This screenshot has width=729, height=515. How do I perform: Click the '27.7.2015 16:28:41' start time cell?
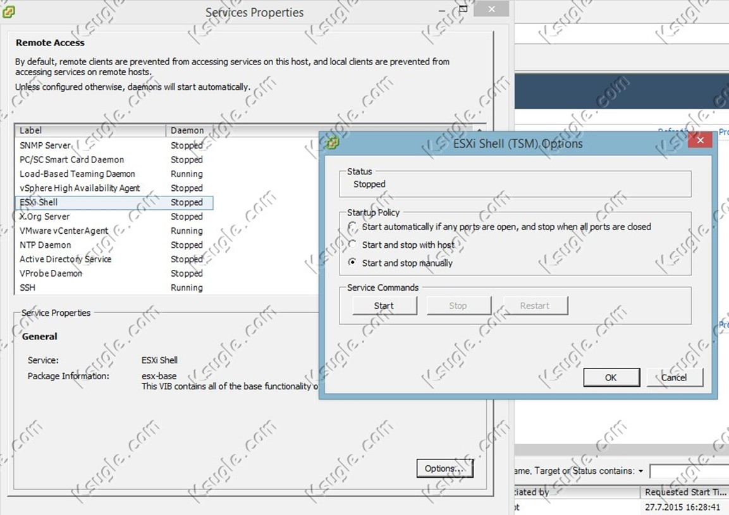682,507
